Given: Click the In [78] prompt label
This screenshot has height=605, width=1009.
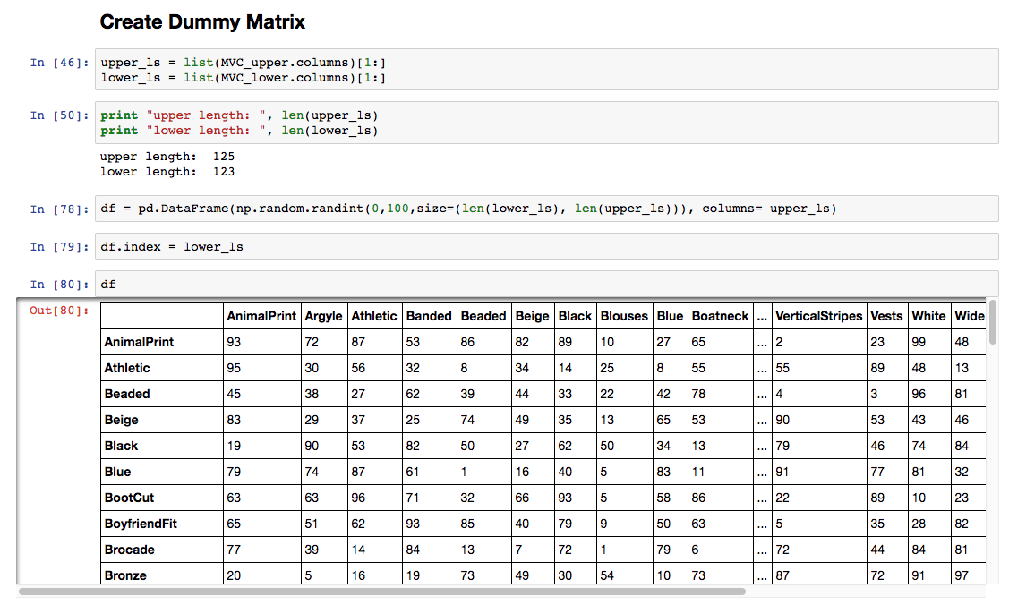Looking at the screenshot, I should 59,209.
